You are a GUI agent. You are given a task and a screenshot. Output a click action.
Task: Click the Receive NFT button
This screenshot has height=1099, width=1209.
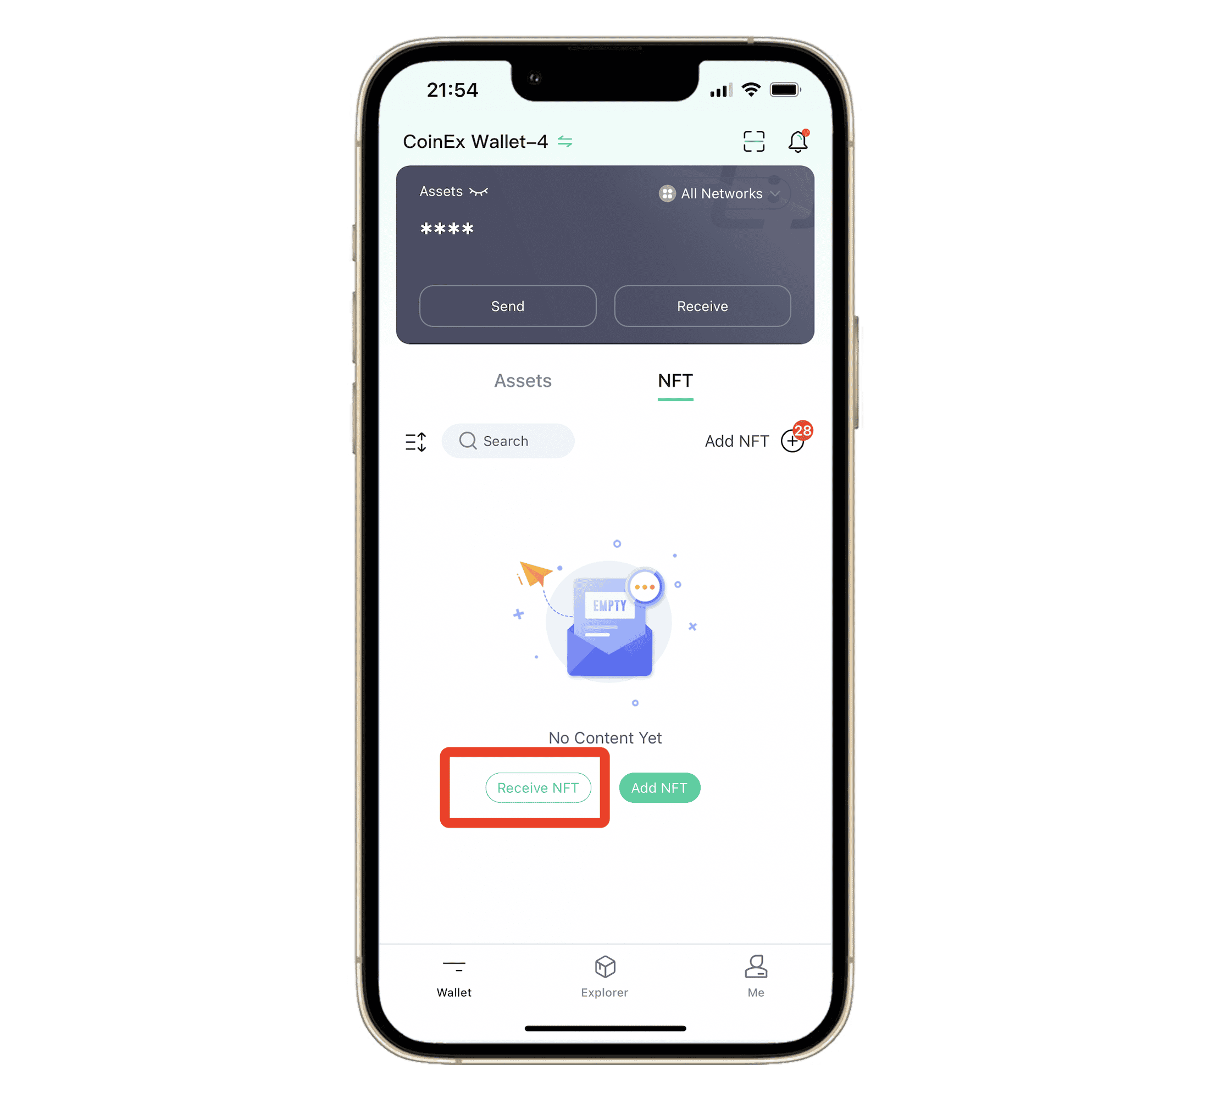(x=537, y=787)
